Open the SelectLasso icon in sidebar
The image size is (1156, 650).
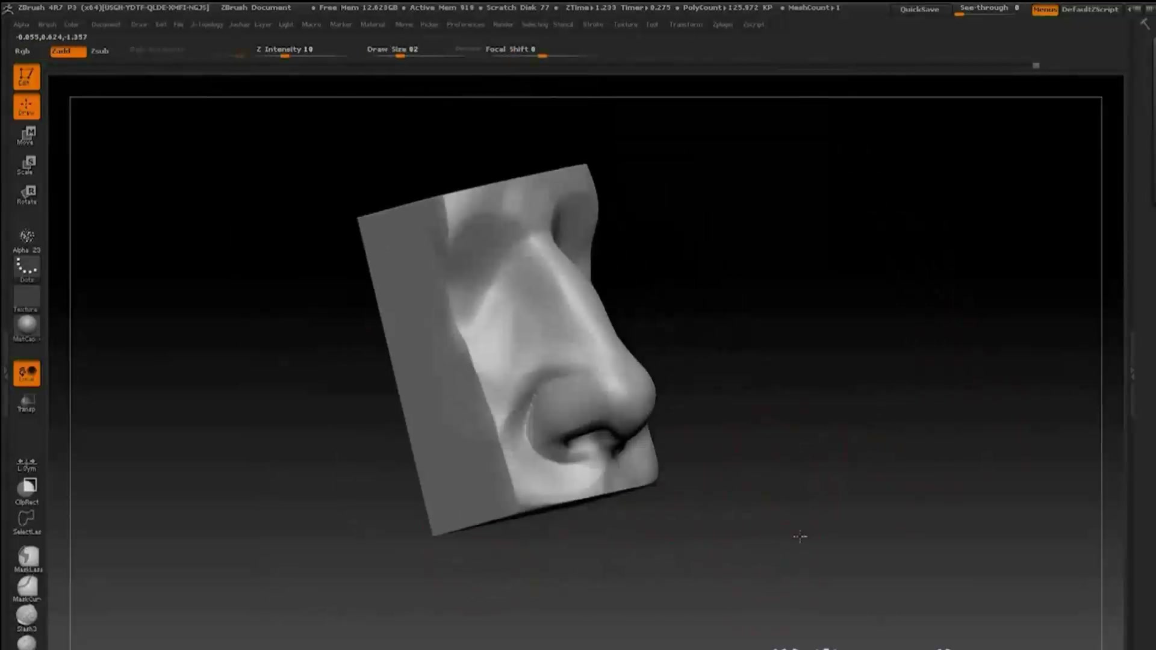26,519
